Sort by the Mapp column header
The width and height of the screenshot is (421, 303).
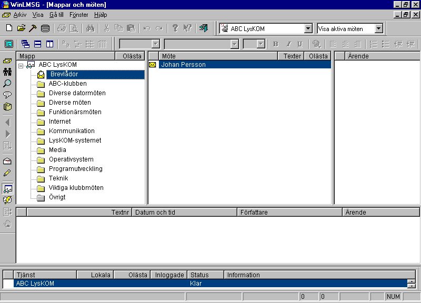click(66, 56)
